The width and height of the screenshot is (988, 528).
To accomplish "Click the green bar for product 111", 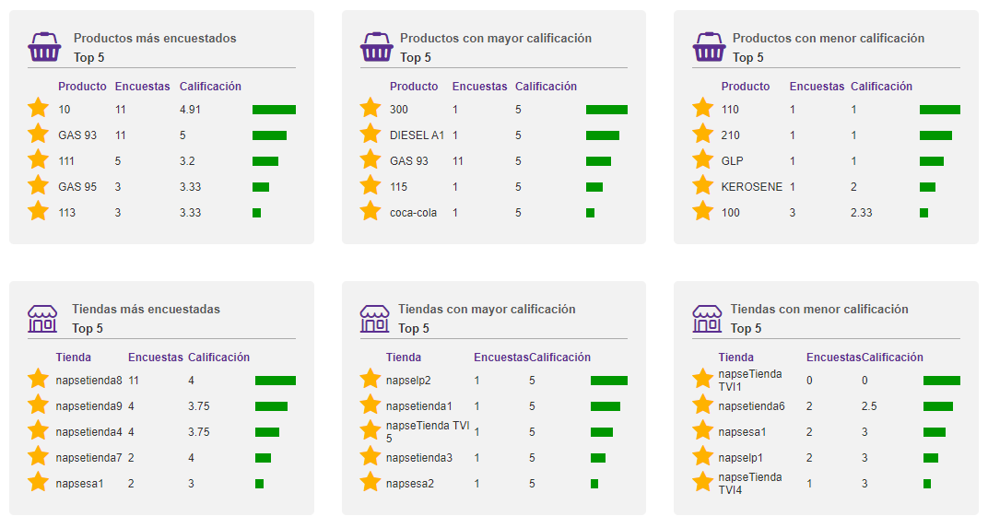I will (x=265, y=161).
